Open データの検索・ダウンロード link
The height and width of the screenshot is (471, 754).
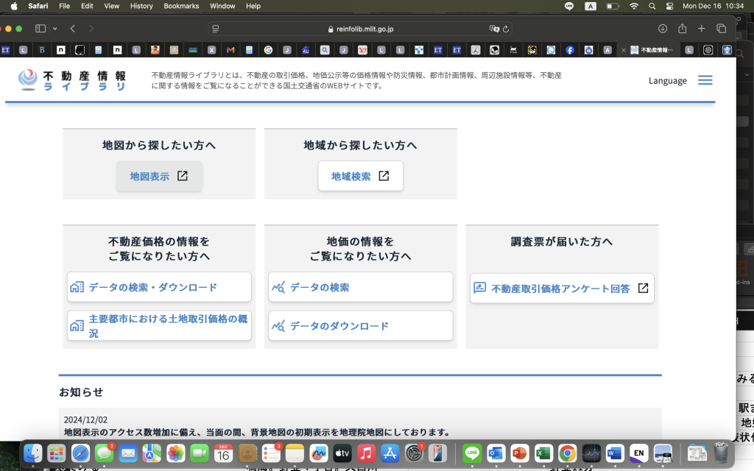[159, 287]
